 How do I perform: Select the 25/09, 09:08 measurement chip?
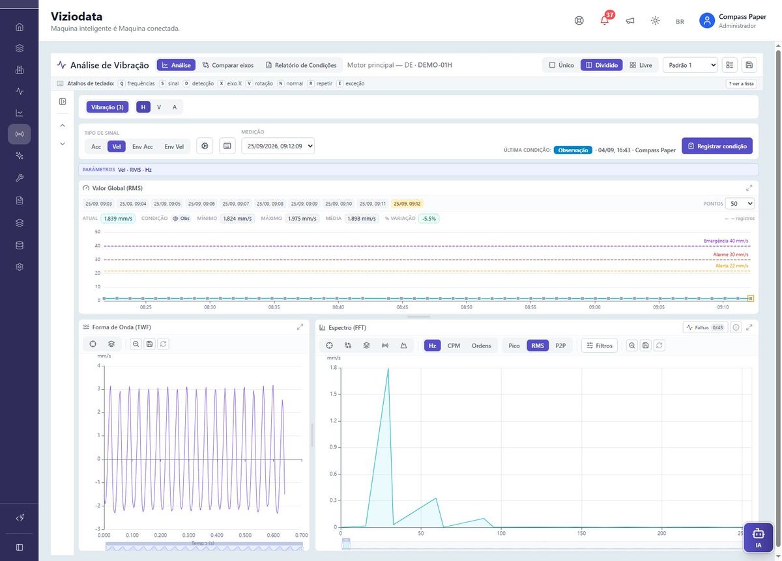coord(269,204)
